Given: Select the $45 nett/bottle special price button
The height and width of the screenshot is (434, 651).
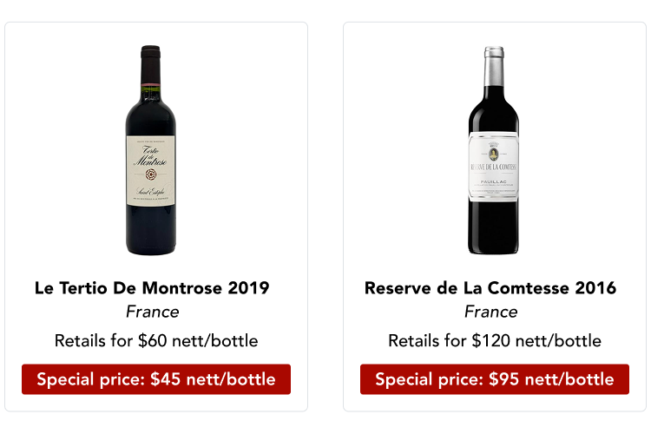Looking at the screenshot, I should point(156,379).
